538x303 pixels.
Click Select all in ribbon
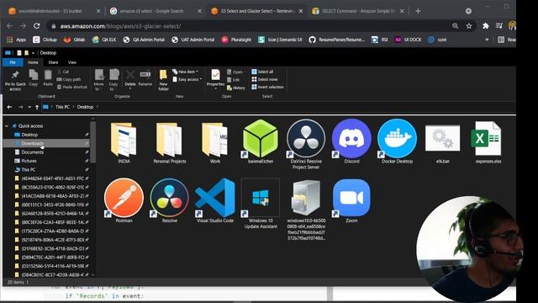[262, 72]
